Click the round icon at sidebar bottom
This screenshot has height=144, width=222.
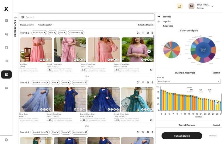point(6,140)
